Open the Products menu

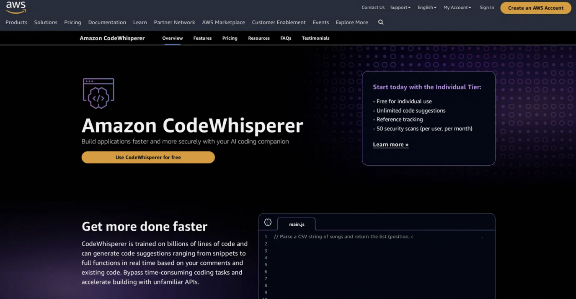click(16, 22)
